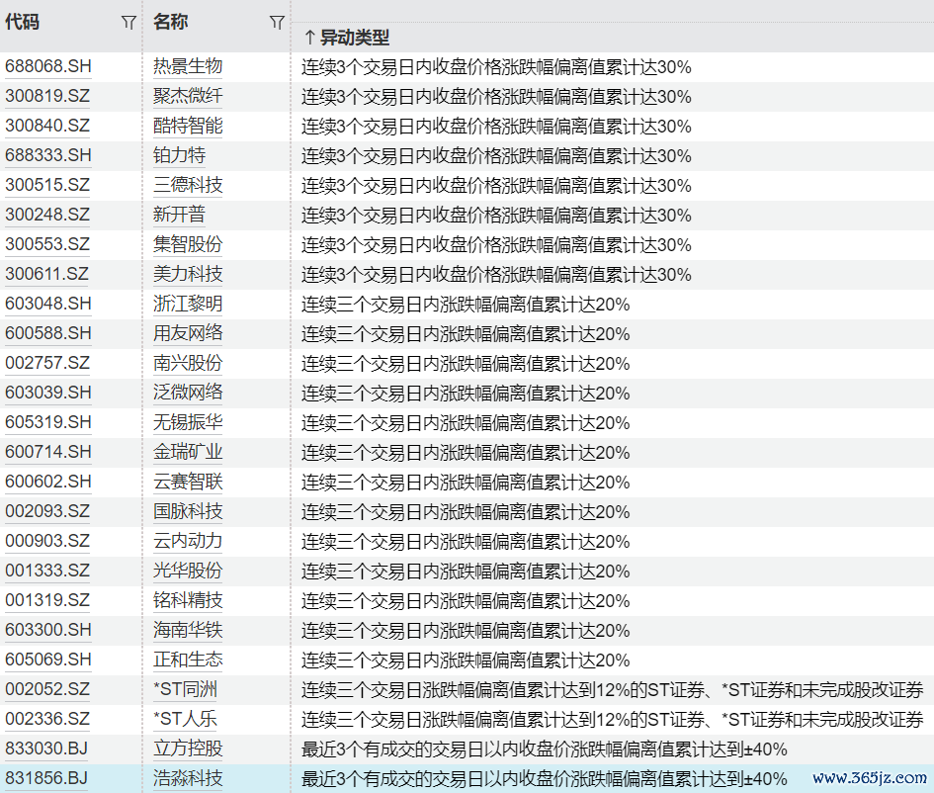Open stock code 000903.SZ
Screen dimensions: 934x793
47,541
